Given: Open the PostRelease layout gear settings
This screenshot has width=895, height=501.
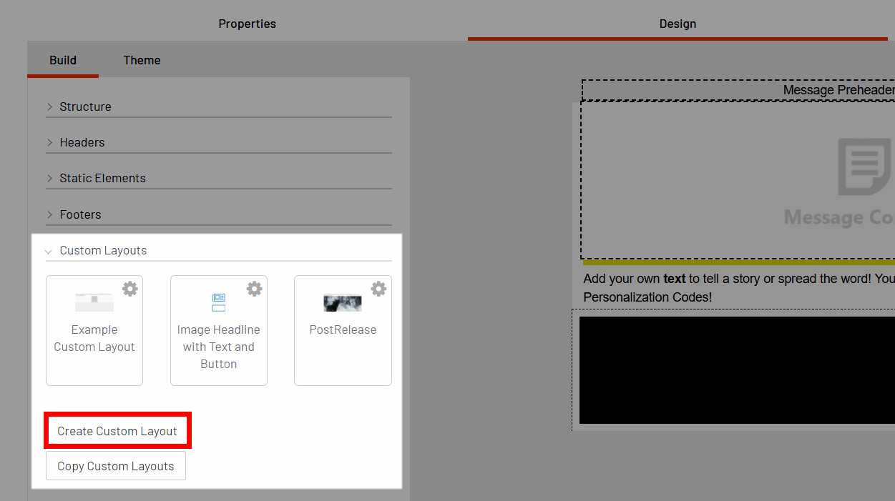Looking at the screenshot, I should 378,289.
